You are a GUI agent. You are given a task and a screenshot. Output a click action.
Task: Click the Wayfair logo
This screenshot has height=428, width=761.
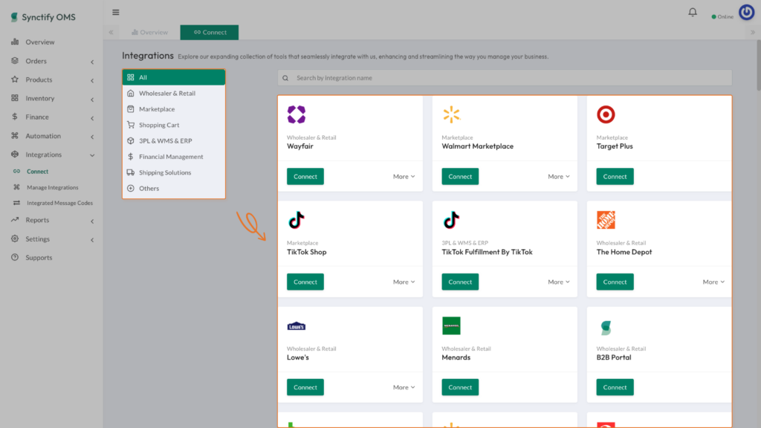[296, 114]
